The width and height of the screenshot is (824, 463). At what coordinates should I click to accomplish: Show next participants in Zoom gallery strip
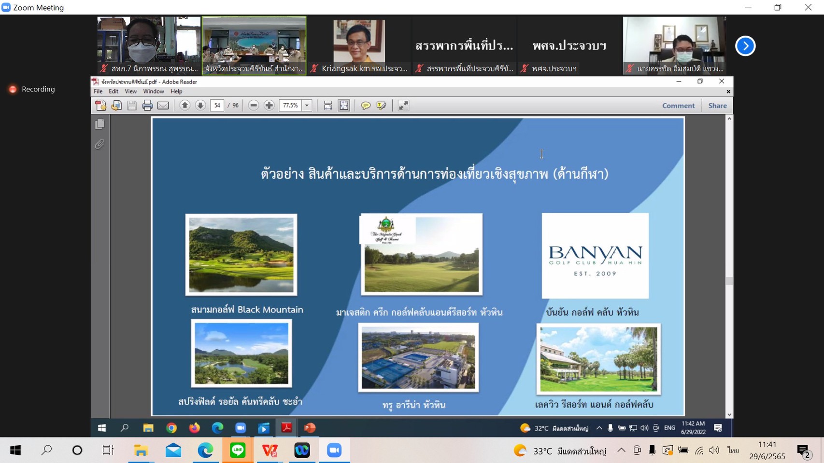(745, 46)
